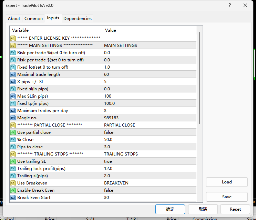Click the string icon beside MAIN SETTINGS
The width and height of the screenshot is (256, 220).
point(13,45)
